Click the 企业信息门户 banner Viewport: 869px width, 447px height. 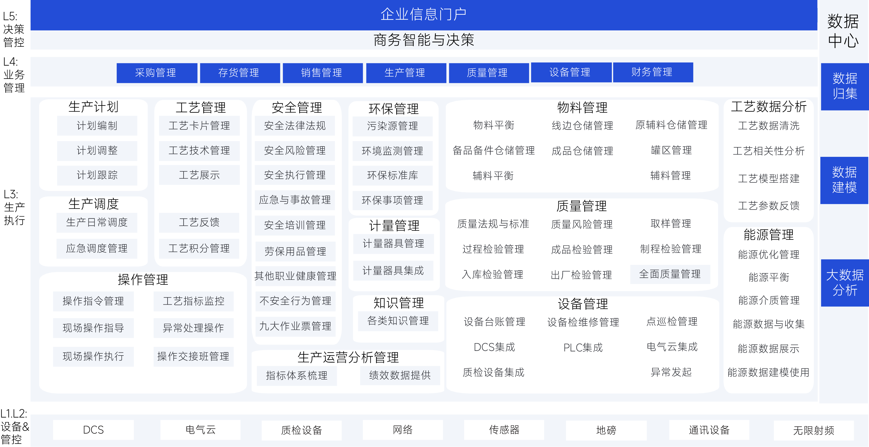coord(424,15)
